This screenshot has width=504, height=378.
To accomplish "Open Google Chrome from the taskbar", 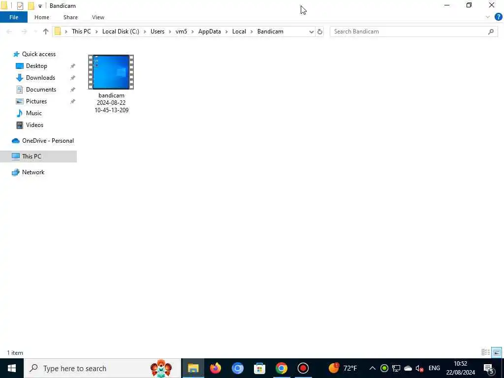I will [x=281, y=368].
